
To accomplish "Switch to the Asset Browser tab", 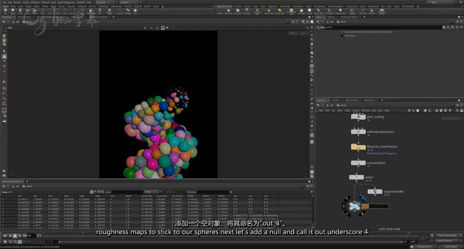I will click(369, 100).
